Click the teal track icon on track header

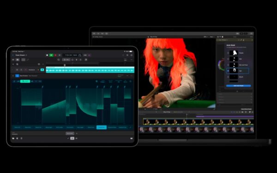(x=42, y=70)
